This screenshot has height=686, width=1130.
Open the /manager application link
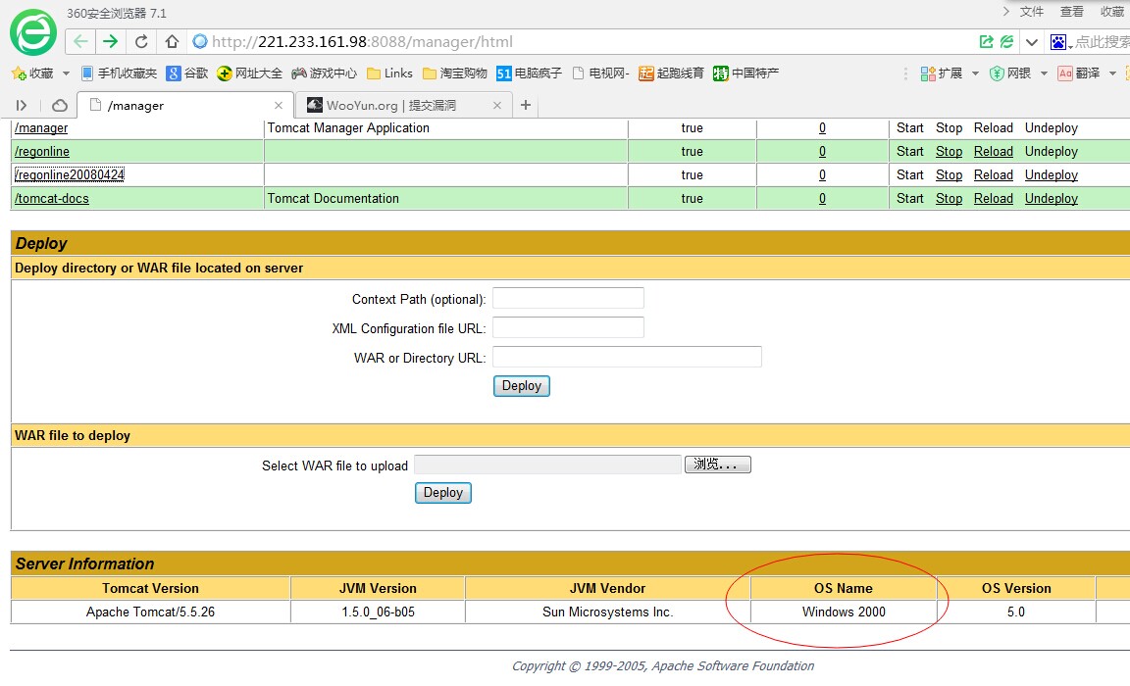pyautogui.click(x=41, y=128)
